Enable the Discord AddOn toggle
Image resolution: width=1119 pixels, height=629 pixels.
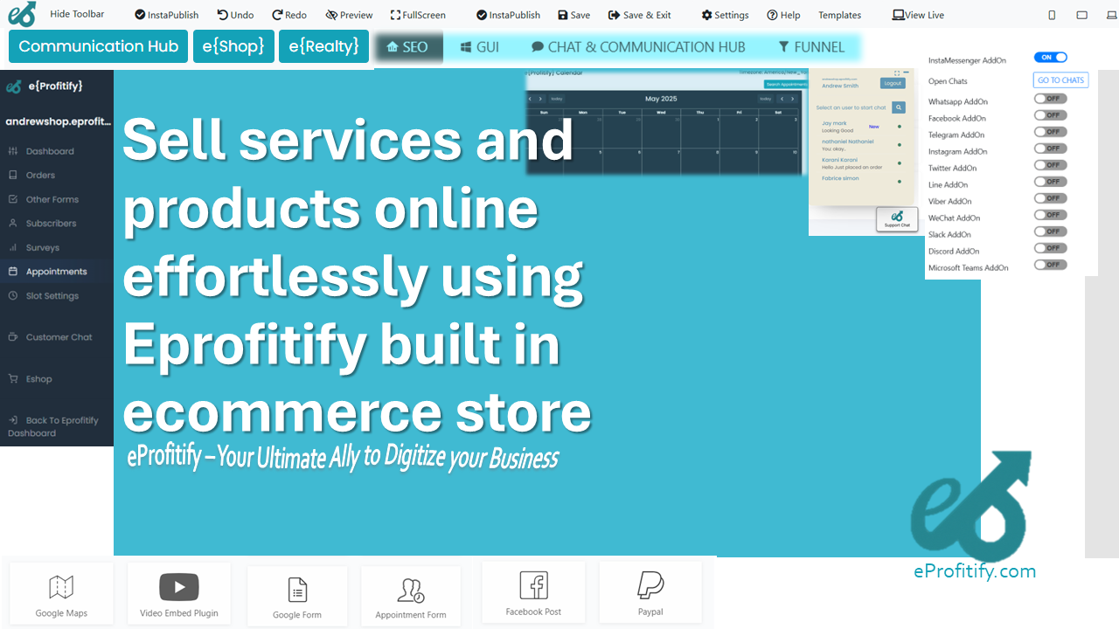pyautogui.click(x=1051, y=248)
